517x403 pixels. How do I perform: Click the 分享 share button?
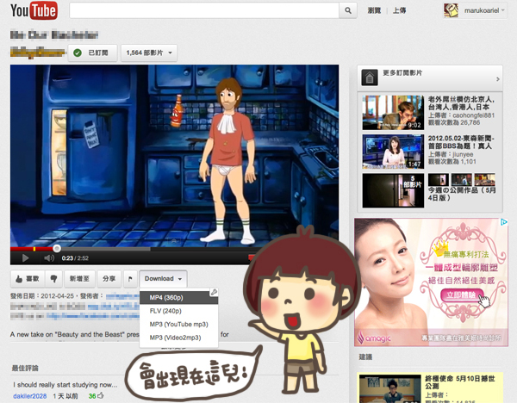[109, 279]
